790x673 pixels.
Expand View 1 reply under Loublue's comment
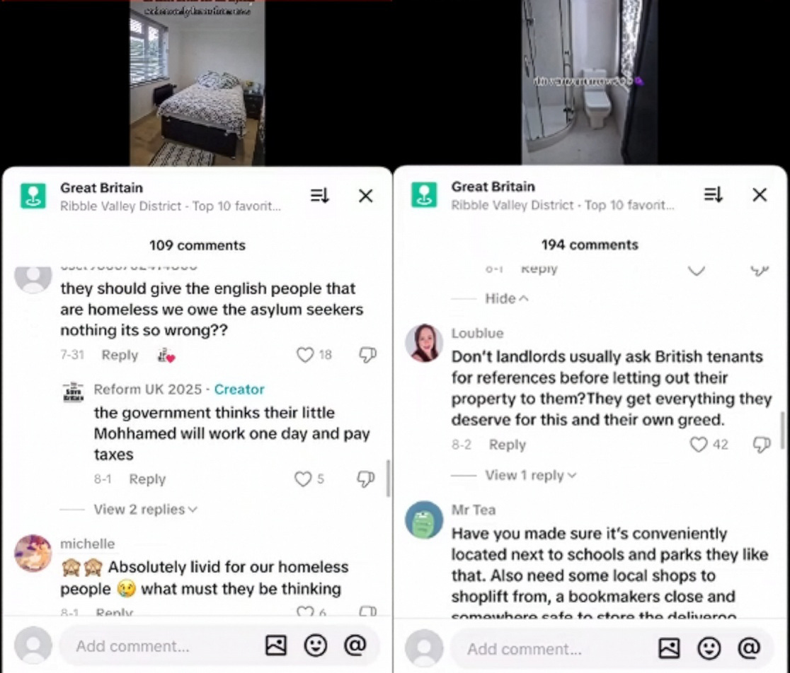tap(530, 475)
